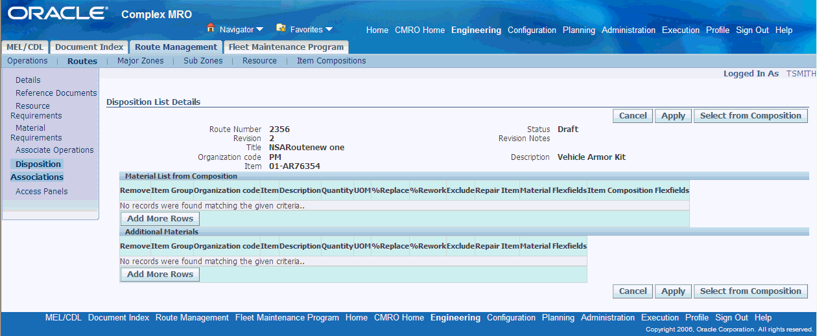Select the Route Management tab
The image size is (817, 336).
(x=176, y=47)
